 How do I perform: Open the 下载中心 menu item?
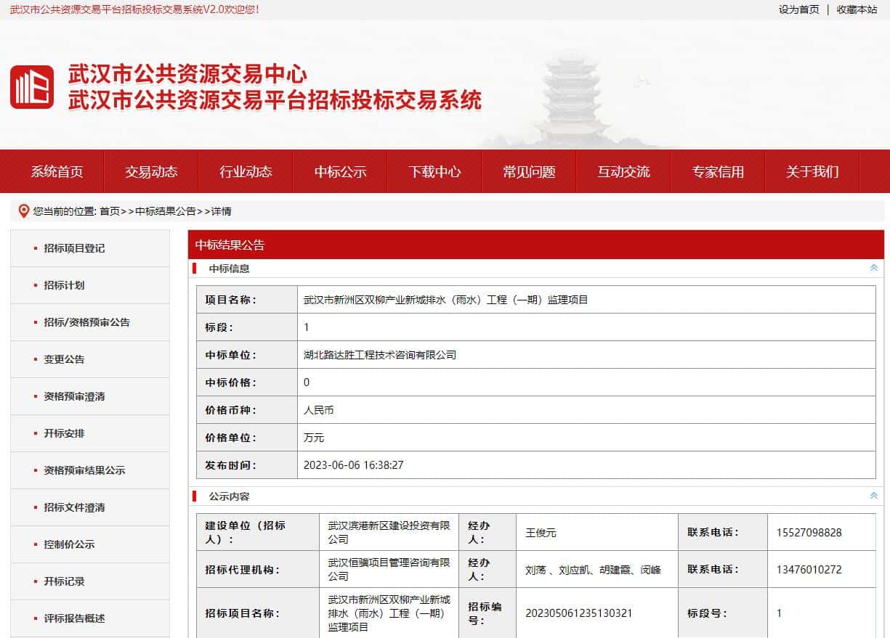coord(434,172)
